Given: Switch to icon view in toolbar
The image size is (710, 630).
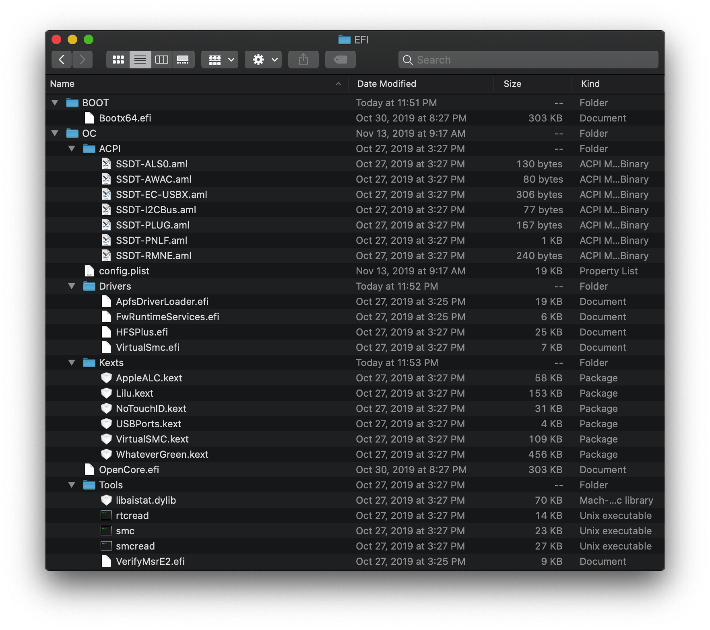Looking at the screenshot, I should click(118, 60).
